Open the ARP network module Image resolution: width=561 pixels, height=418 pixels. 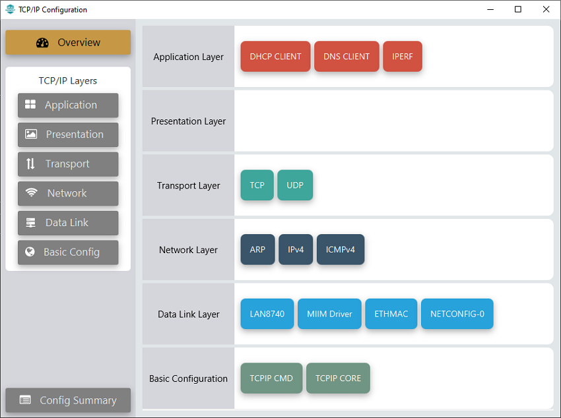coord(257,250)
